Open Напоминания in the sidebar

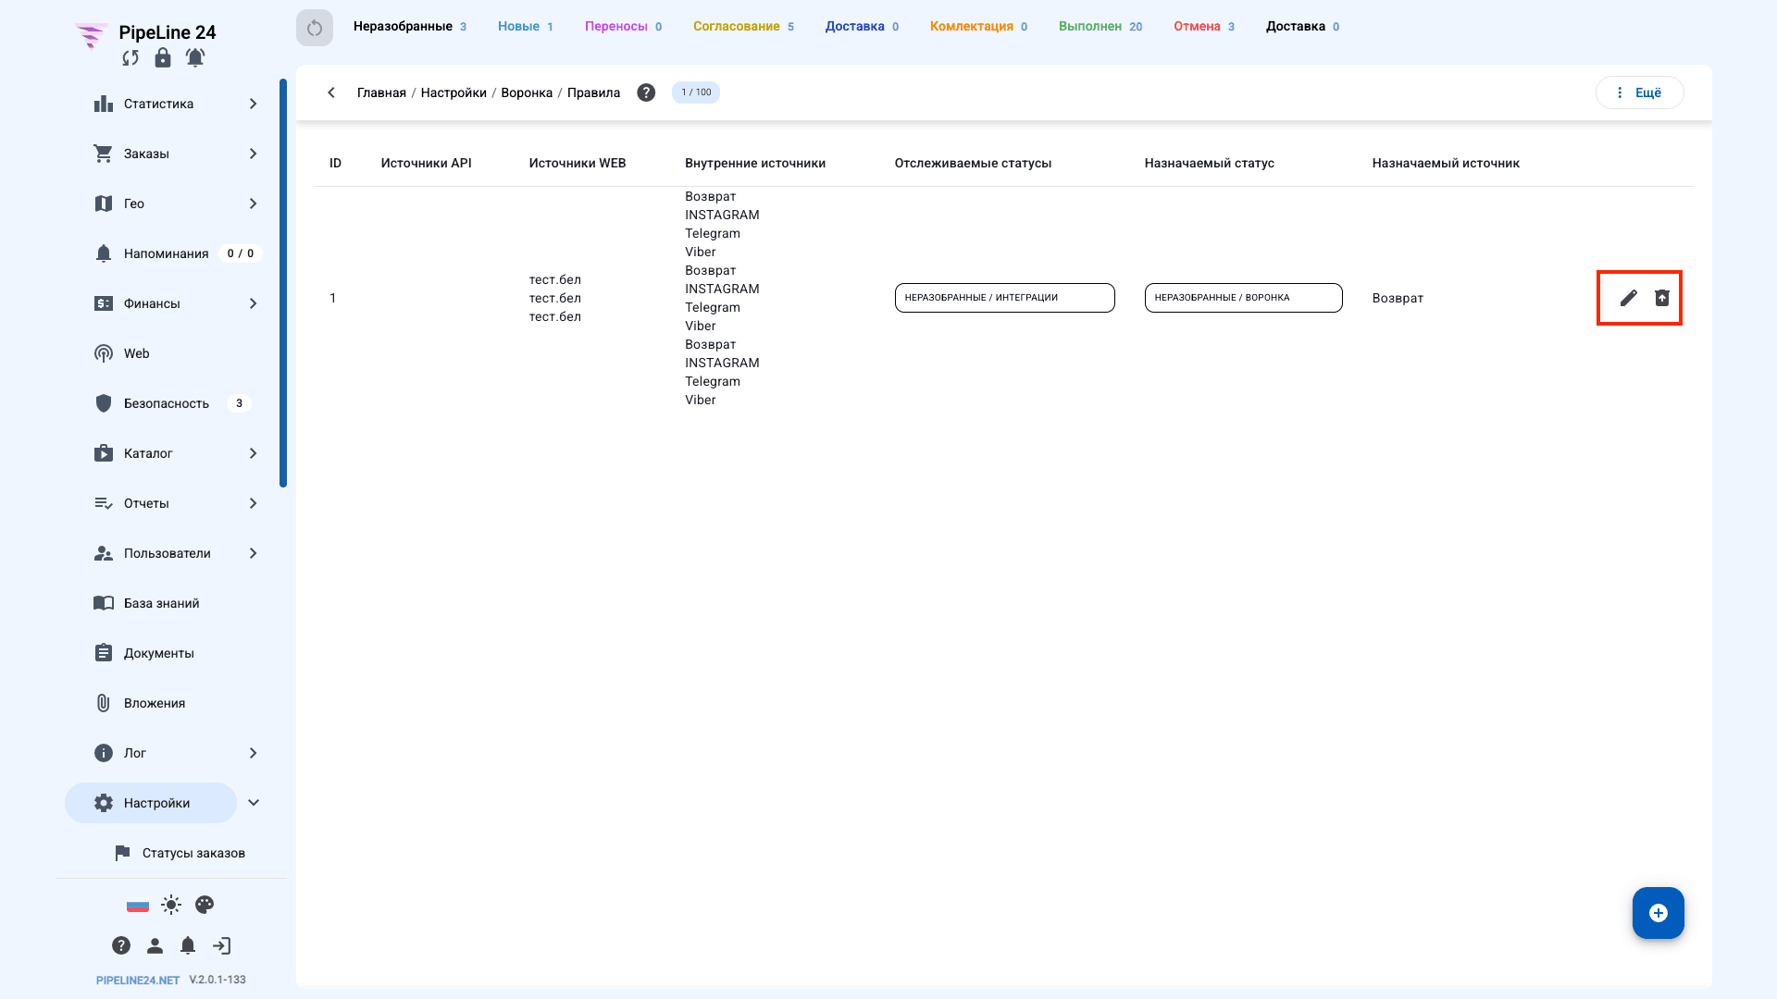pos(167,253)
